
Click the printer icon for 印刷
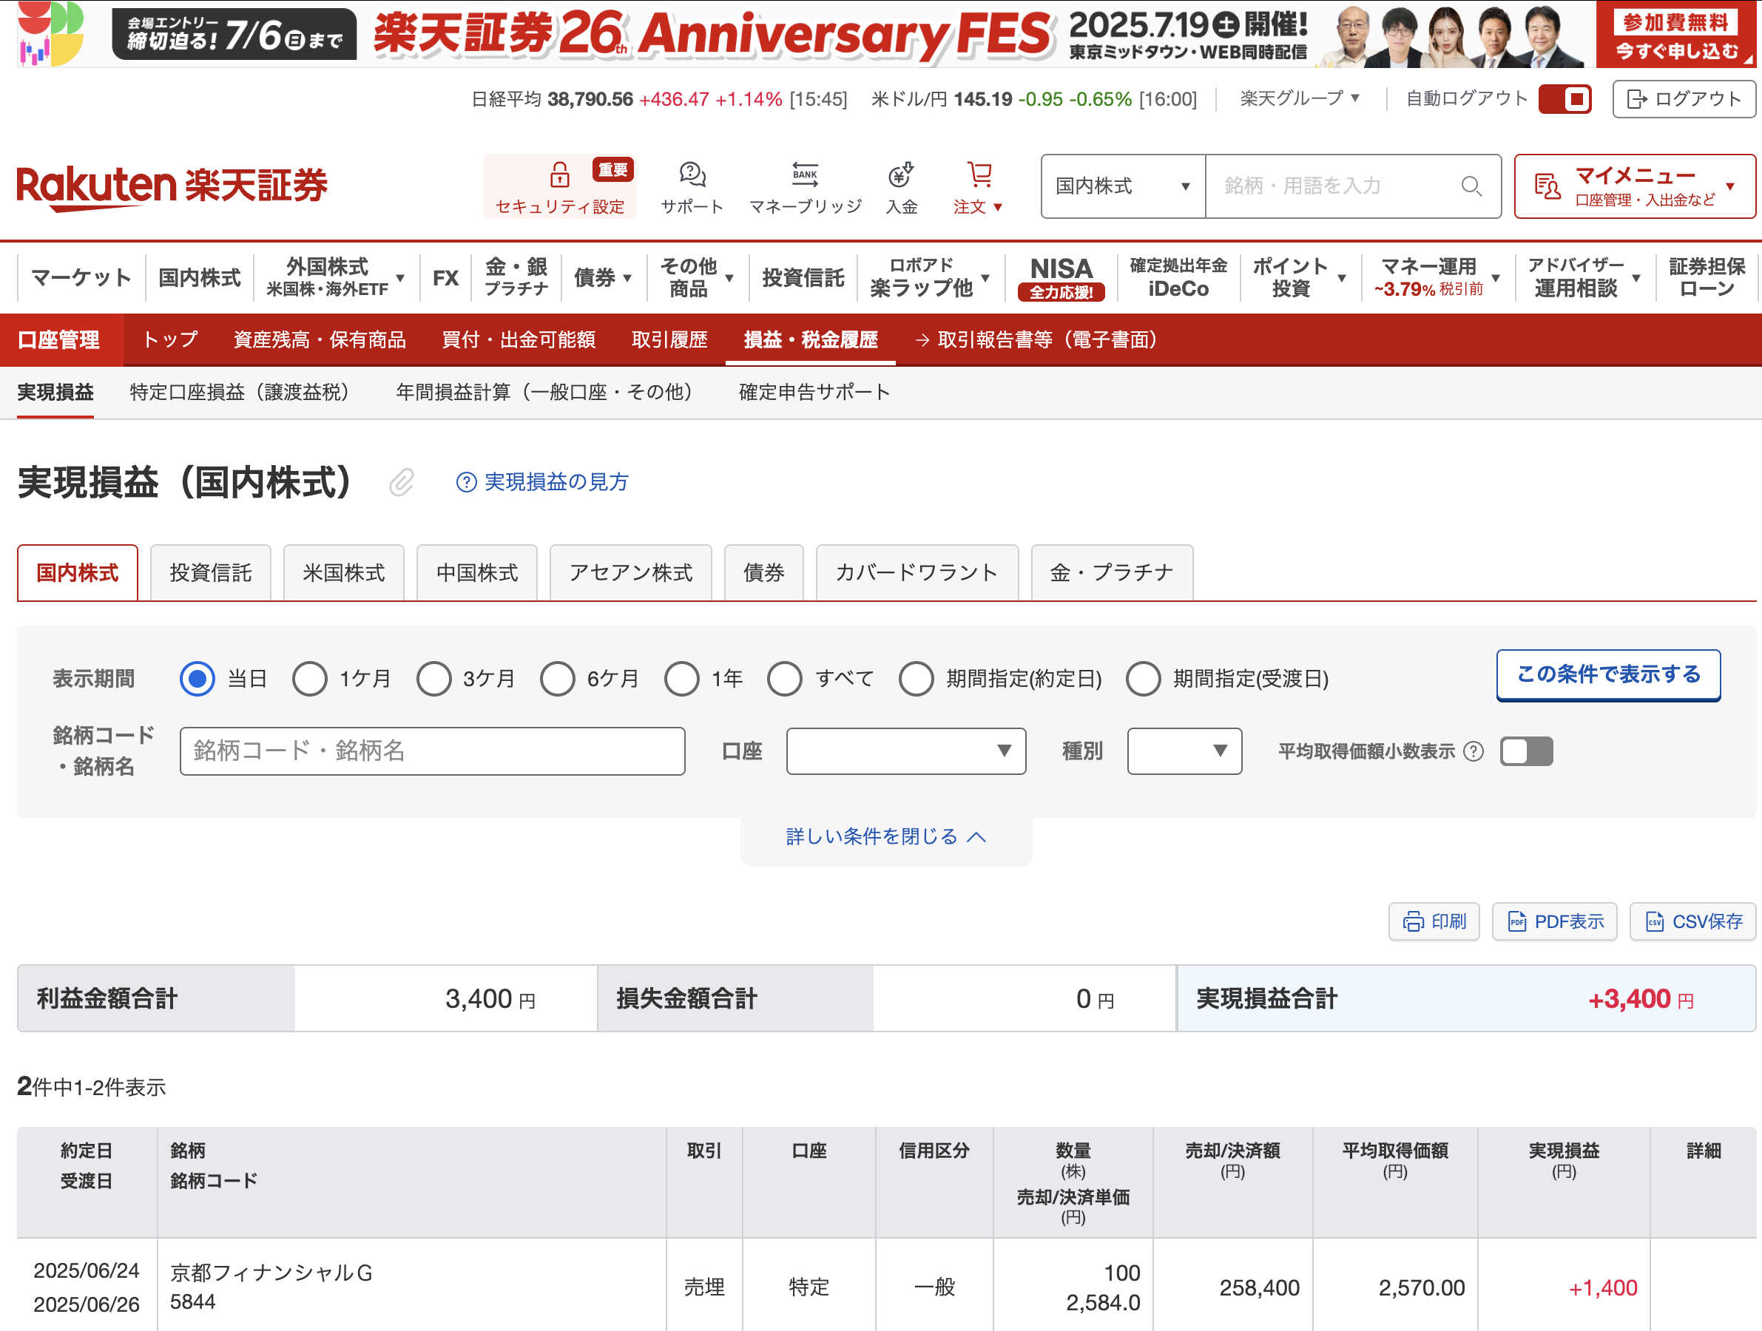coord(1413,922)
